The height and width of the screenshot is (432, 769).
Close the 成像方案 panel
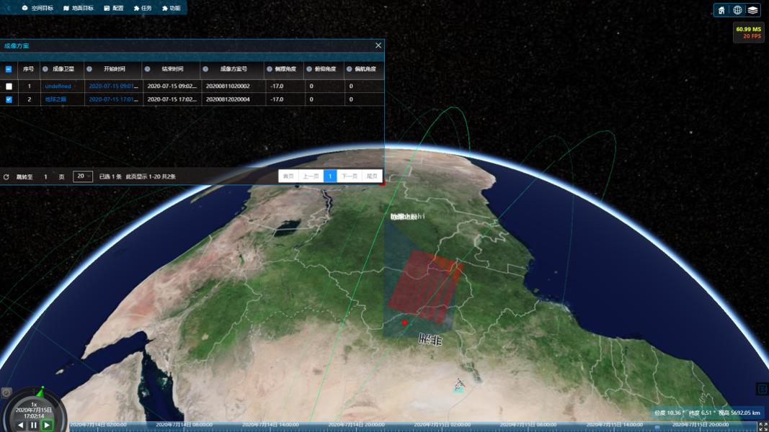[x=378, y=45]
